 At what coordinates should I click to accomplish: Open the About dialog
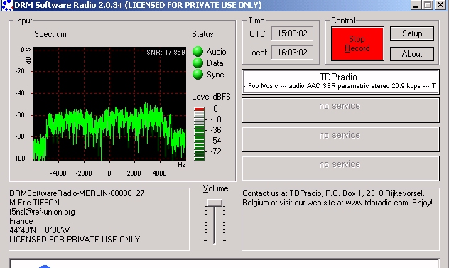(412, 53)
